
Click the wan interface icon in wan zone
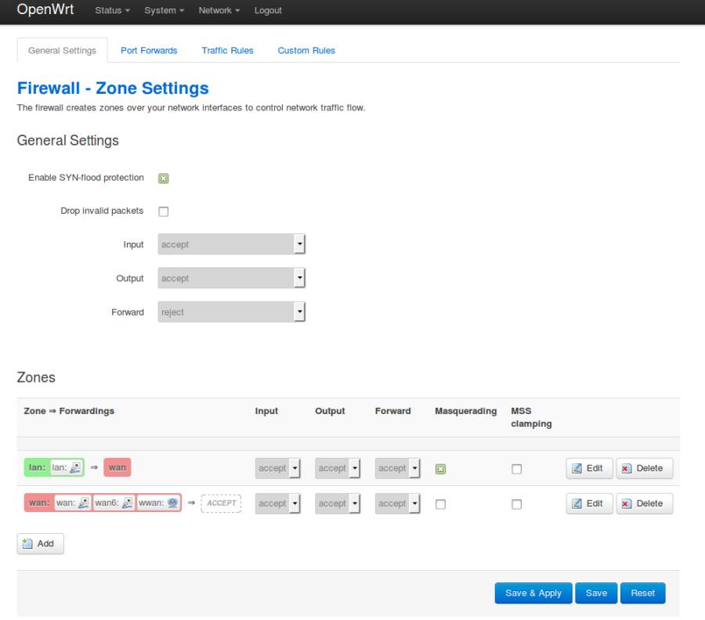pyautogui.click(x=84, y=503)
